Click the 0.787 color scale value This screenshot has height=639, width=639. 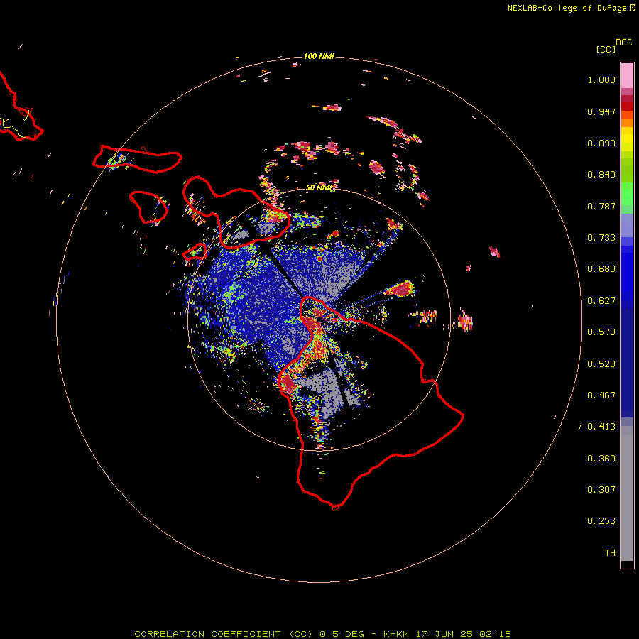click(x=601, y=206)
